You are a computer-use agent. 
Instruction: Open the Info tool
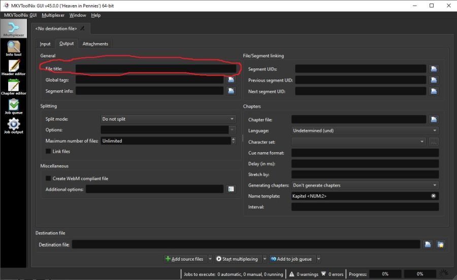coord(13,48)
